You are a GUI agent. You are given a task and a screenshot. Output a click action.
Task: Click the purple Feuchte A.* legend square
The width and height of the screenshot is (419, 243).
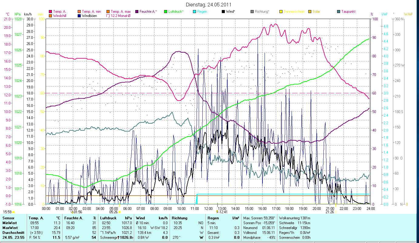137,12
